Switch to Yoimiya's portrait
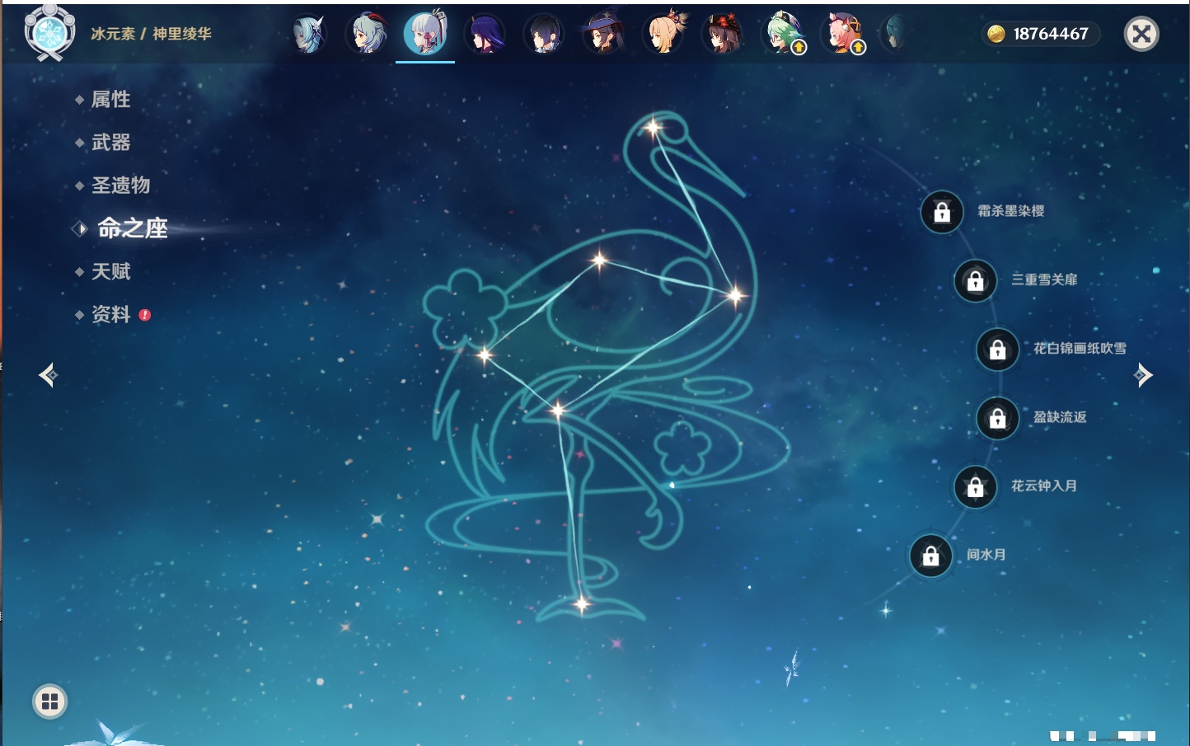Image resolution: width=1190 pixels, height=746 pixels. [663, 35]
